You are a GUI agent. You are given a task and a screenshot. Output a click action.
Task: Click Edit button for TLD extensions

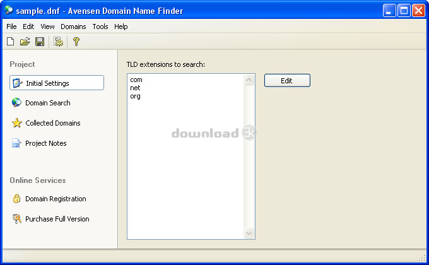(287, 81)
